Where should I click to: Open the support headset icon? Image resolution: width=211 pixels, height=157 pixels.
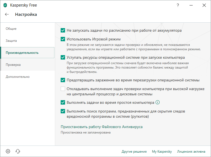point(18,151)
